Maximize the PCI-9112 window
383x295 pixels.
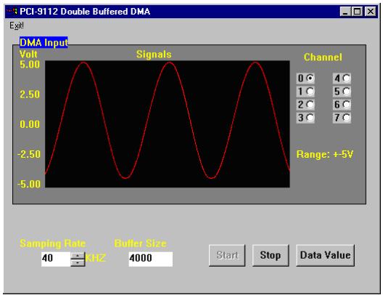tap(357, 12)
